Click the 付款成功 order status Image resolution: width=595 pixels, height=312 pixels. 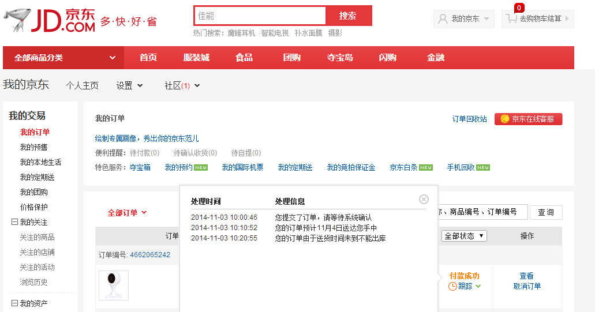coord(465,276)
